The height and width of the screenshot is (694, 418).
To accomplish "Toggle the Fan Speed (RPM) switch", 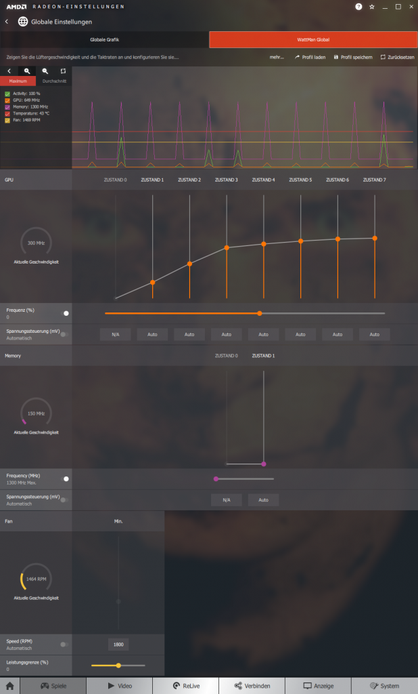I will pos(64,645).
